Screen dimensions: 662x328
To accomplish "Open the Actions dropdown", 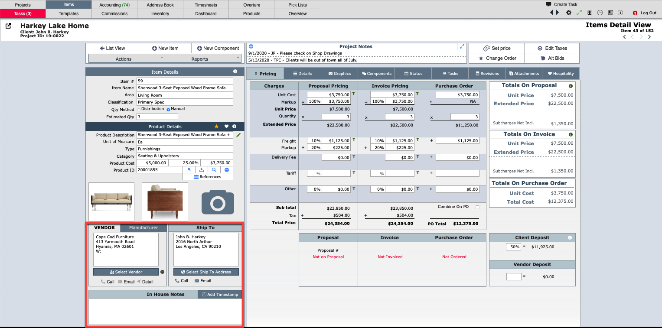I will click(127, 58).
